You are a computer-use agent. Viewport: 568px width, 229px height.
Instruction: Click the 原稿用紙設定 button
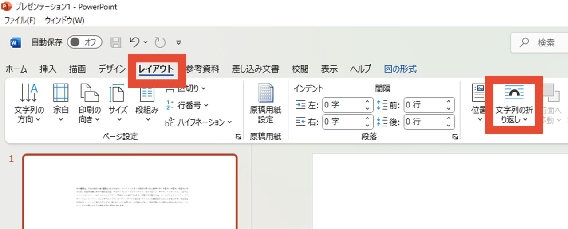265,104
